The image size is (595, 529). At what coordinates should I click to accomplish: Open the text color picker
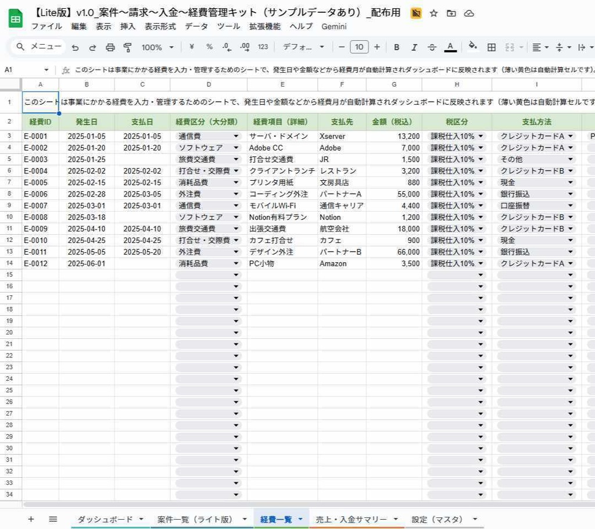click(449, 47)
